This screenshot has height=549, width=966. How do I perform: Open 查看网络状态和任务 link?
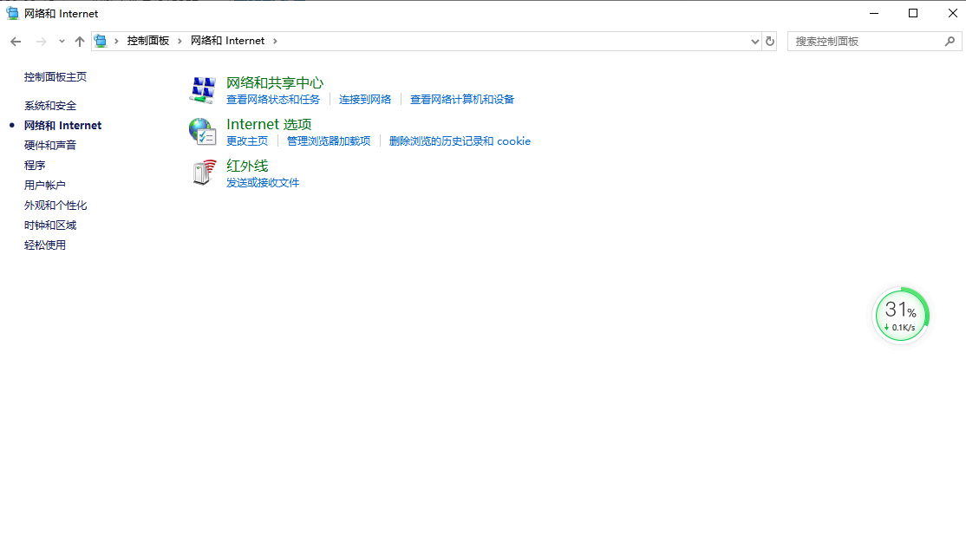(272, 99)
